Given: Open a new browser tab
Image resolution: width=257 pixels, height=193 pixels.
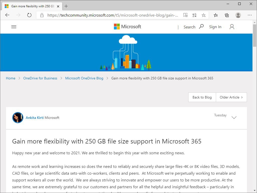Looking at the screenshot, I should 66,6.
